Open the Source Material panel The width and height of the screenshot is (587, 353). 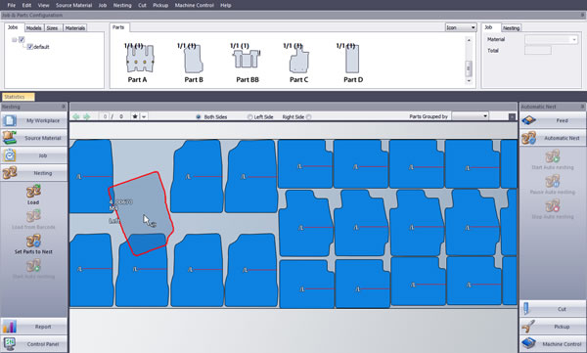[33, 138]
